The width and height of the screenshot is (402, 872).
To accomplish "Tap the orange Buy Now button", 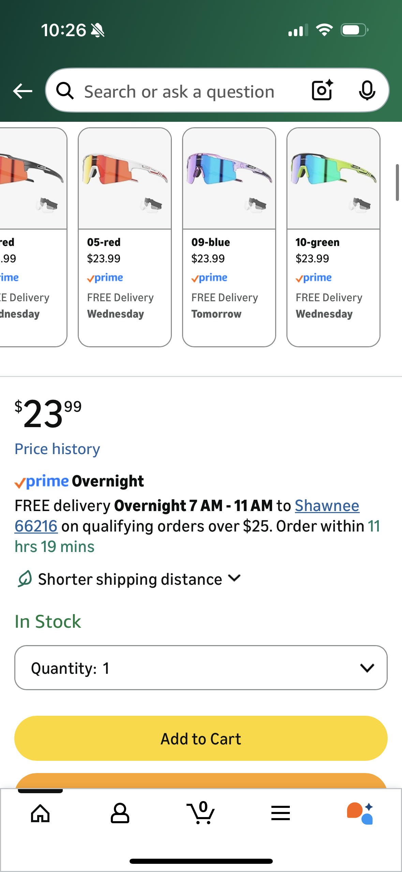I will click(201, 781).
